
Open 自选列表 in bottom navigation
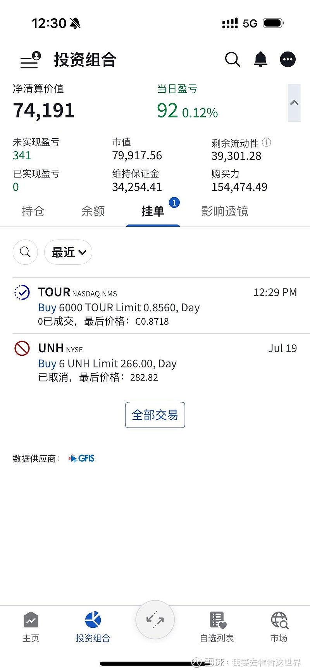point(217,627)
